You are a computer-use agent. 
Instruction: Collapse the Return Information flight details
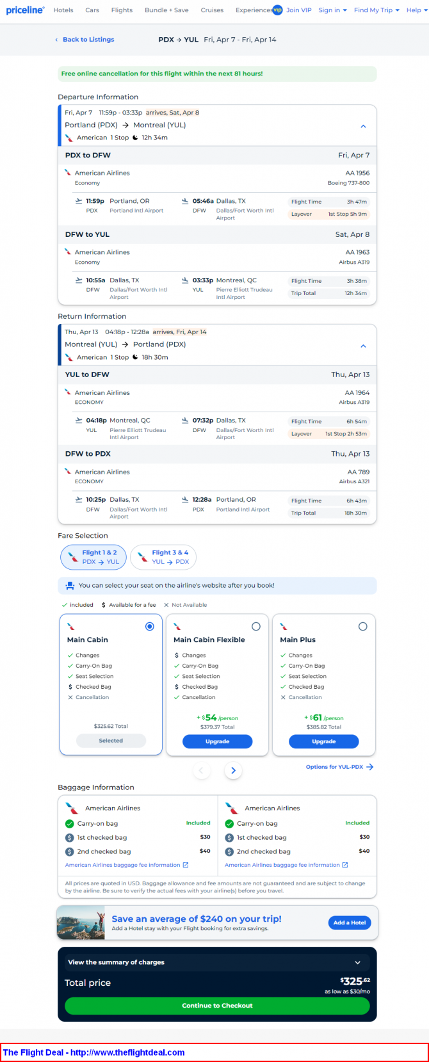[363, 346]
